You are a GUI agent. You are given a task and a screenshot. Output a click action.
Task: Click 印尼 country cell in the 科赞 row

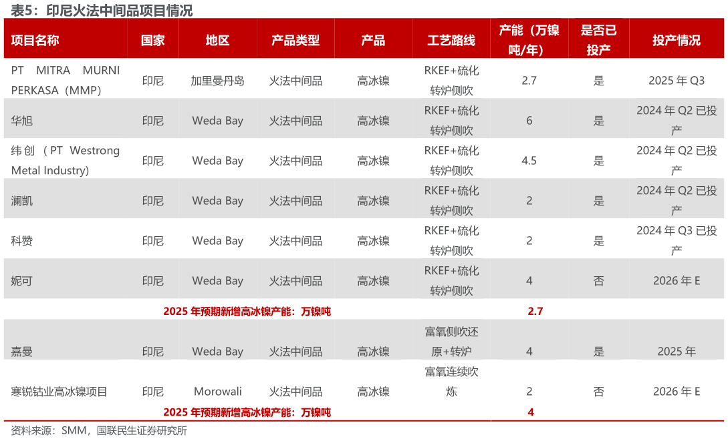click(x=152, y=241)
